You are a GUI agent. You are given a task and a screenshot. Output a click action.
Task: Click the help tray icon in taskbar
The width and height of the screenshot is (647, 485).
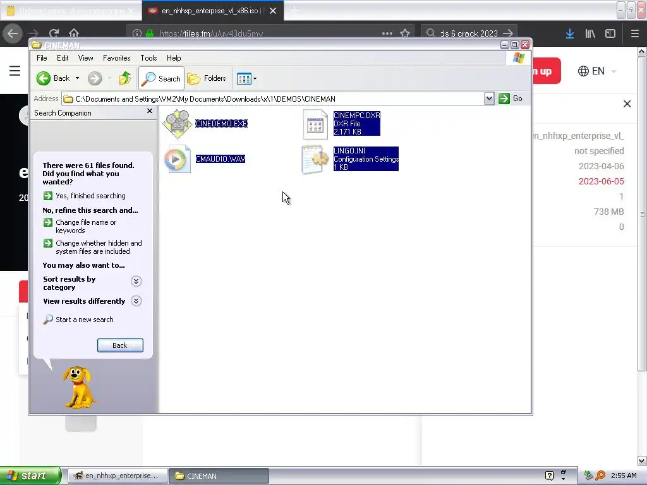pos(549,476)
